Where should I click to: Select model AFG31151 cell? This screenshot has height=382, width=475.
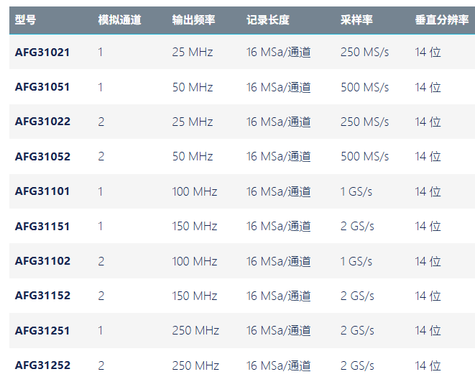click(x=42, y=226)
